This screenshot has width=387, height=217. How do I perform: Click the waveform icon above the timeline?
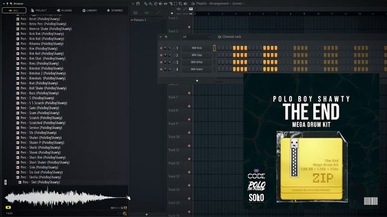pyautogui.click(x=178, y=8)
